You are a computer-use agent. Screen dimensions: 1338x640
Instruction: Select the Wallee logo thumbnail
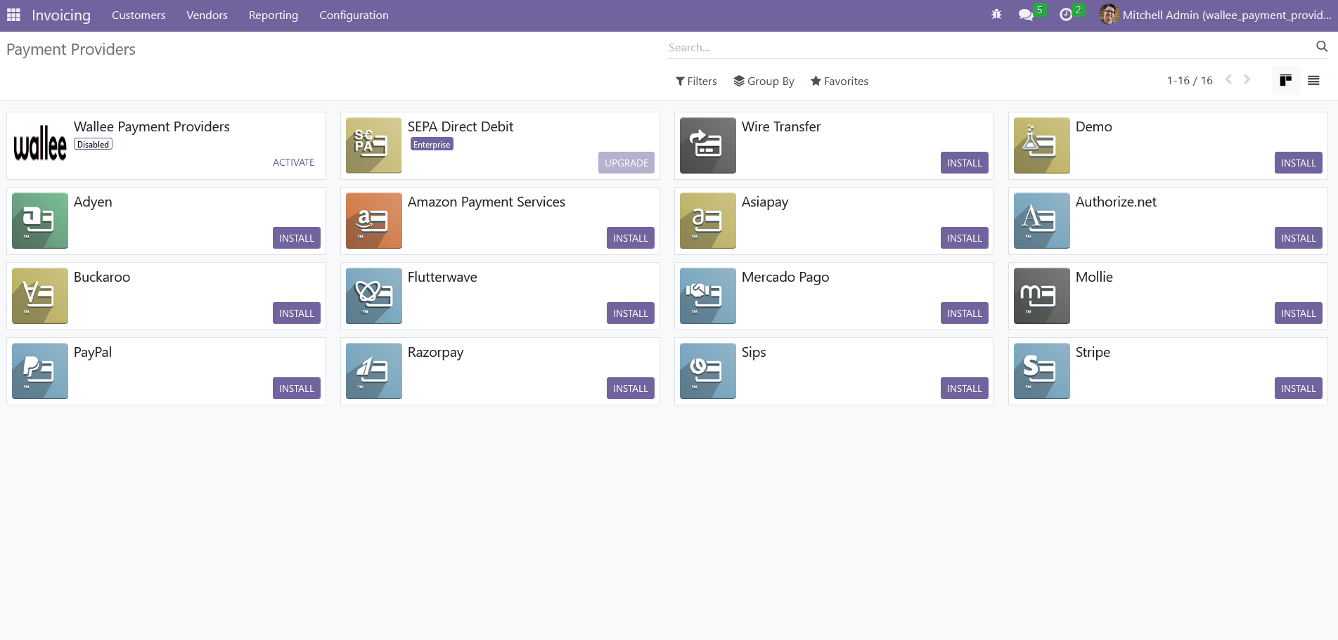point(40,145)
